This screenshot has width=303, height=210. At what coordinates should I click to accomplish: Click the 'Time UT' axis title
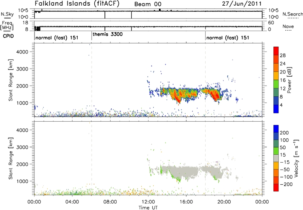pyautogui.click(x=148, y=208)
